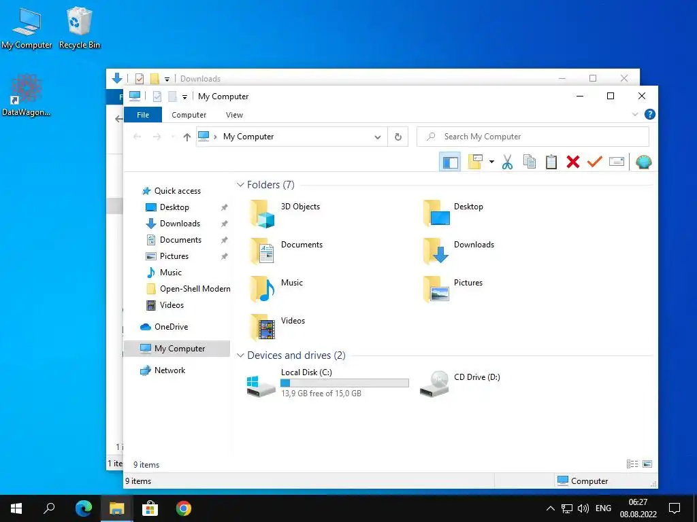The width and height of the screenshot is (697, 522).
Task: Toggle the navigation pane toolbar button
Action: pos(450,162)
